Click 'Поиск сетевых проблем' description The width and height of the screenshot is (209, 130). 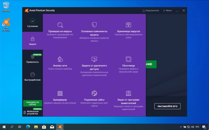pos(60,69)
